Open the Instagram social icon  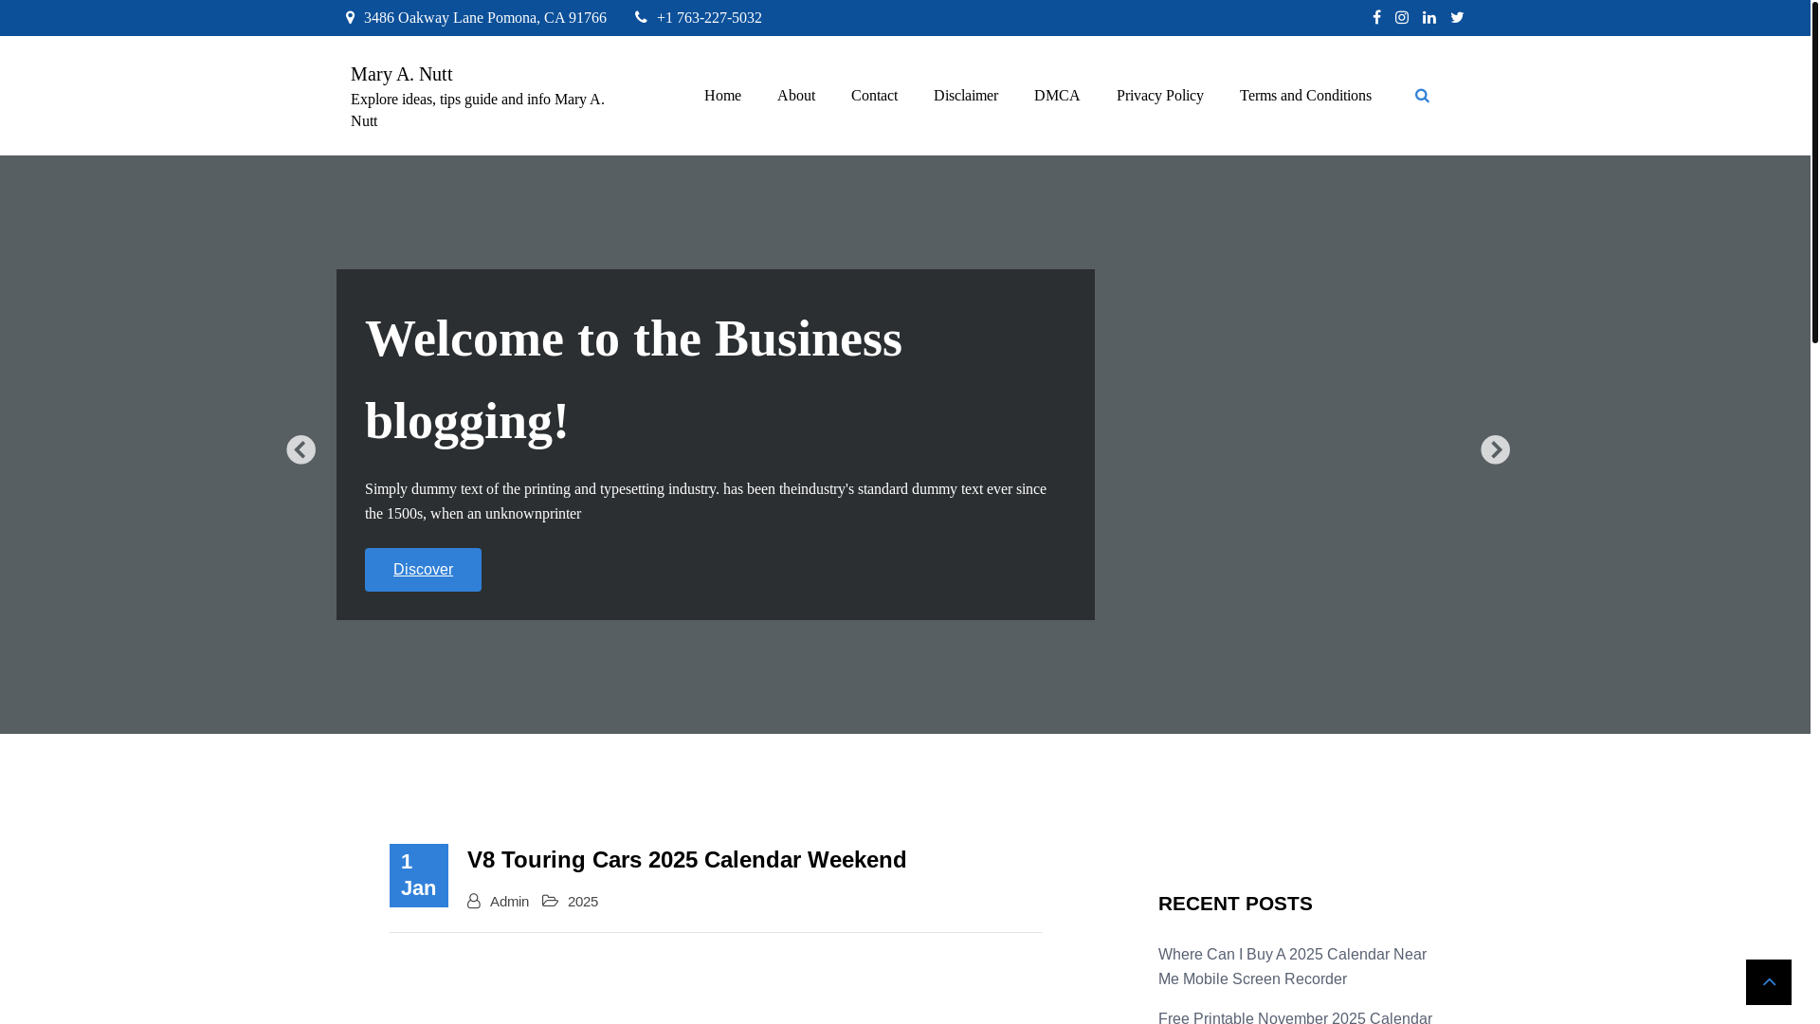click(1402, 17)
